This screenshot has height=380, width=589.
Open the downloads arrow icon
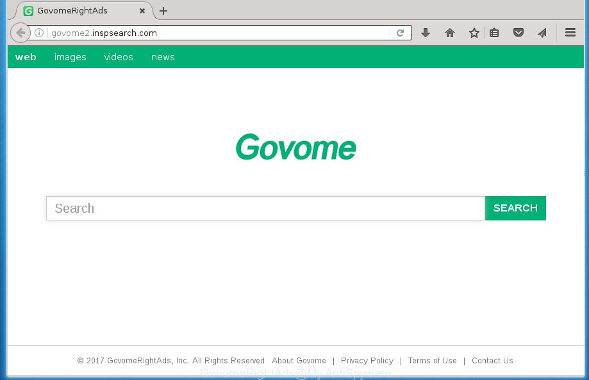click(x=425, y=33)
